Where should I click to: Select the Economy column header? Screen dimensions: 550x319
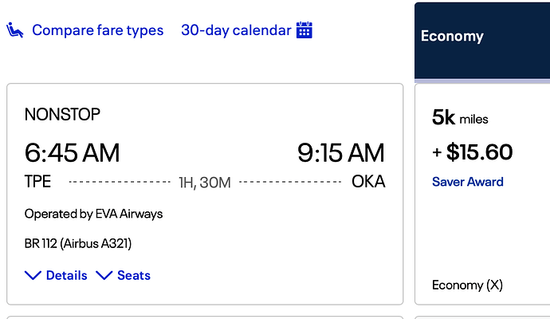click(482, 41)
